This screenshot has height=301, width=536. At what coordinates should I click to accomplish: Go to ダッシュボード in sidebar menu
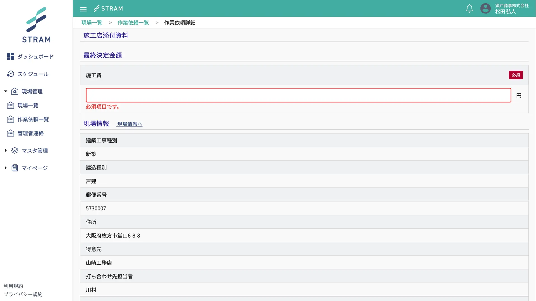[36, 57]
